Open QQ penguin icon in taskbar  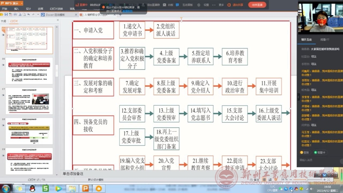[x=32, y=189]
